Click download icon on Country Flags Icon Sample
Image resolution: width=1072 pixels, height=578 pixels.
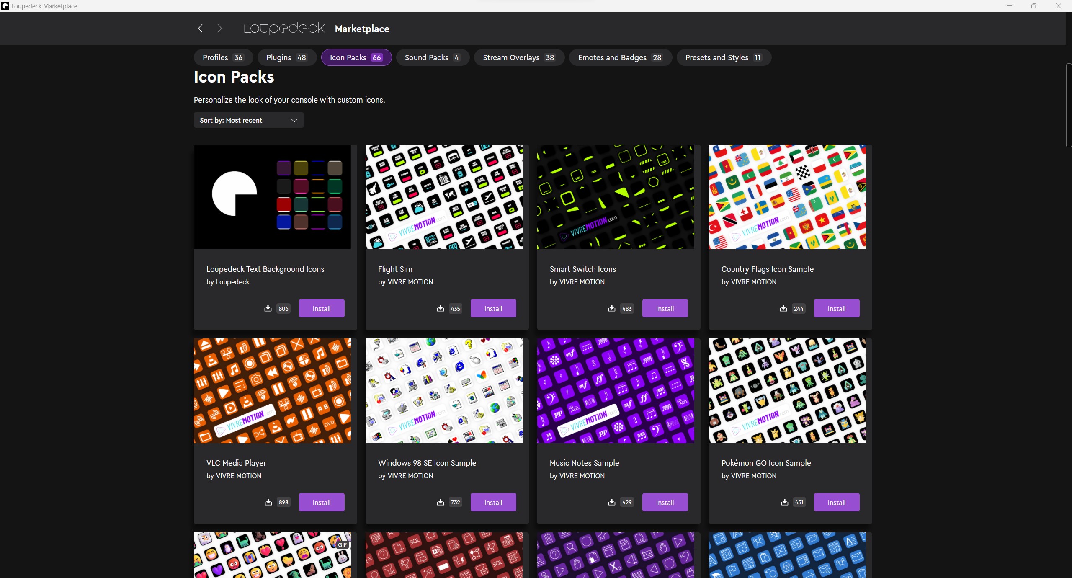(x=783, y=309)
